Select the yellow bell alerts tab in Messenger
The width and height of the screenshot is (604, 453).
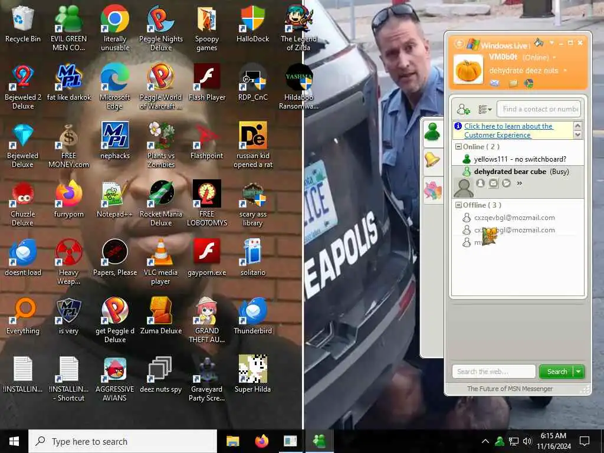(x=432, y=160)
